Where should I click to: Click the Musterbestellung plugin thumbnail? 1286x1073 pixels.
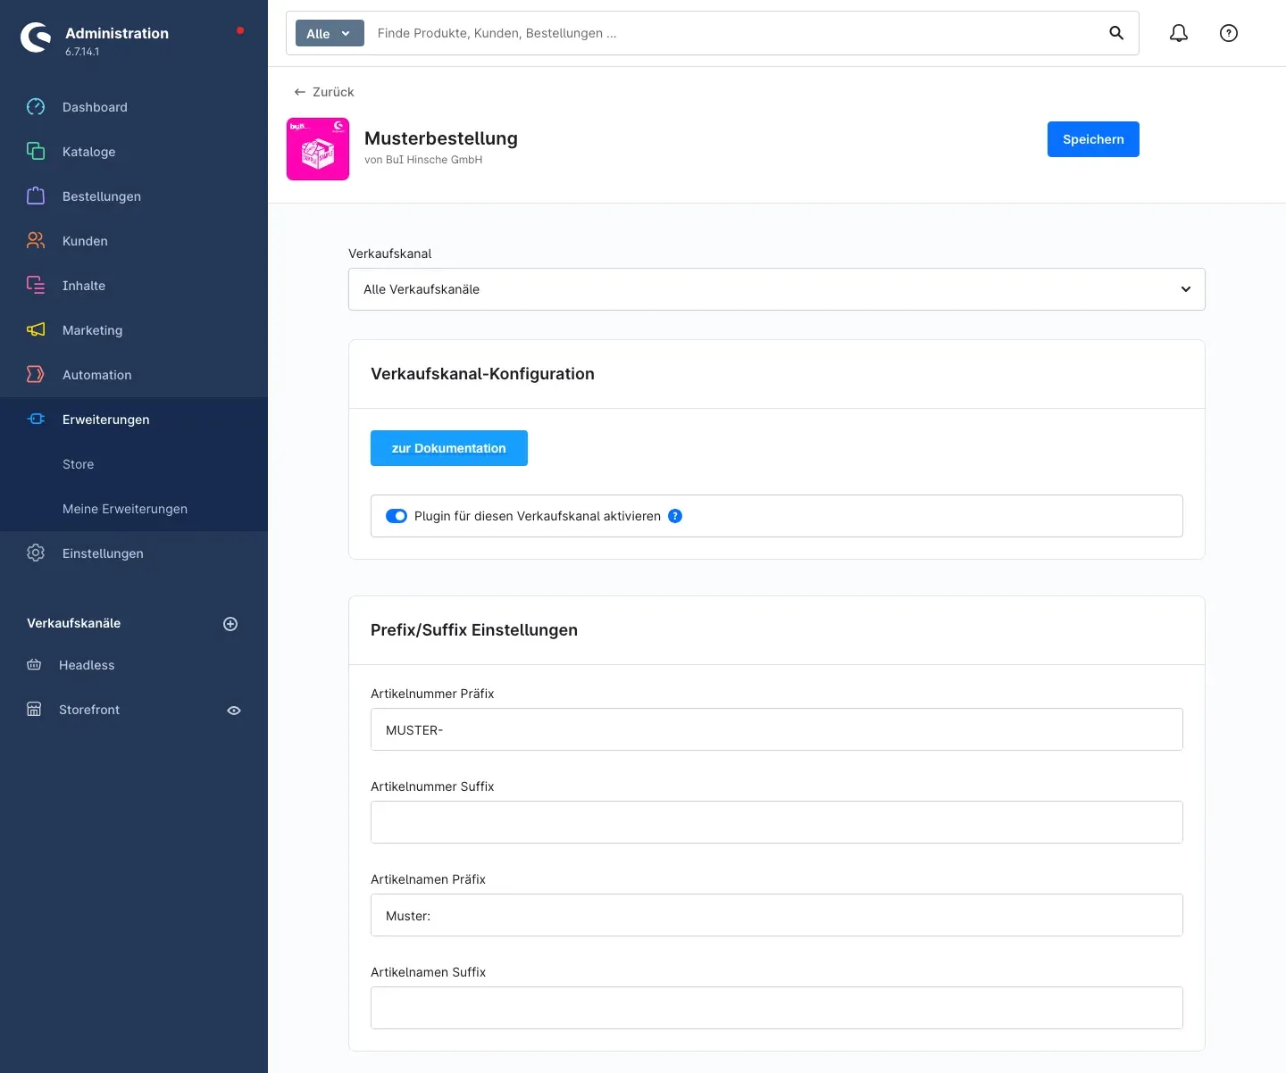pyautogui.click(x=318, y=149)
